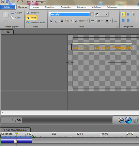This screenshot has height=146, width=139.
Task: Expand the Italique dropdown arrow
Action: point(88,21)
